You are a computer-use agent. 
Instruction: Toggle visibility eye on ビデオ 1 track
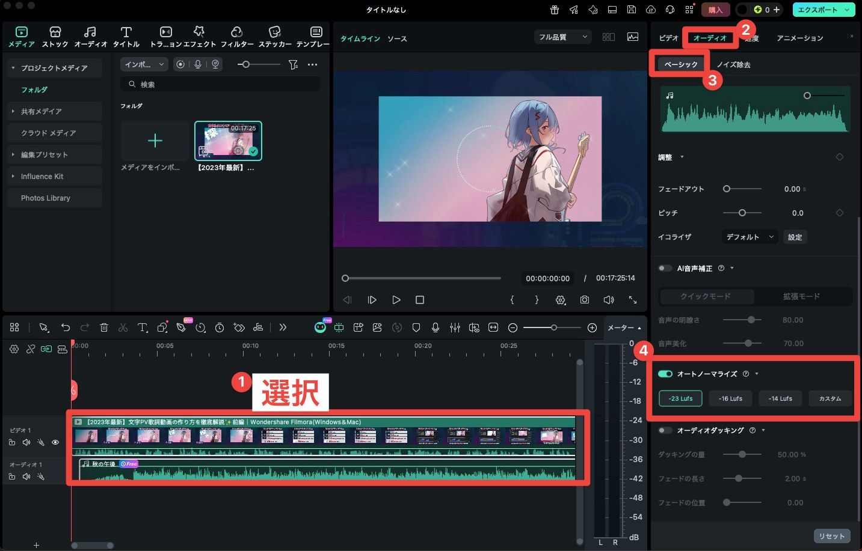(55, 442)
